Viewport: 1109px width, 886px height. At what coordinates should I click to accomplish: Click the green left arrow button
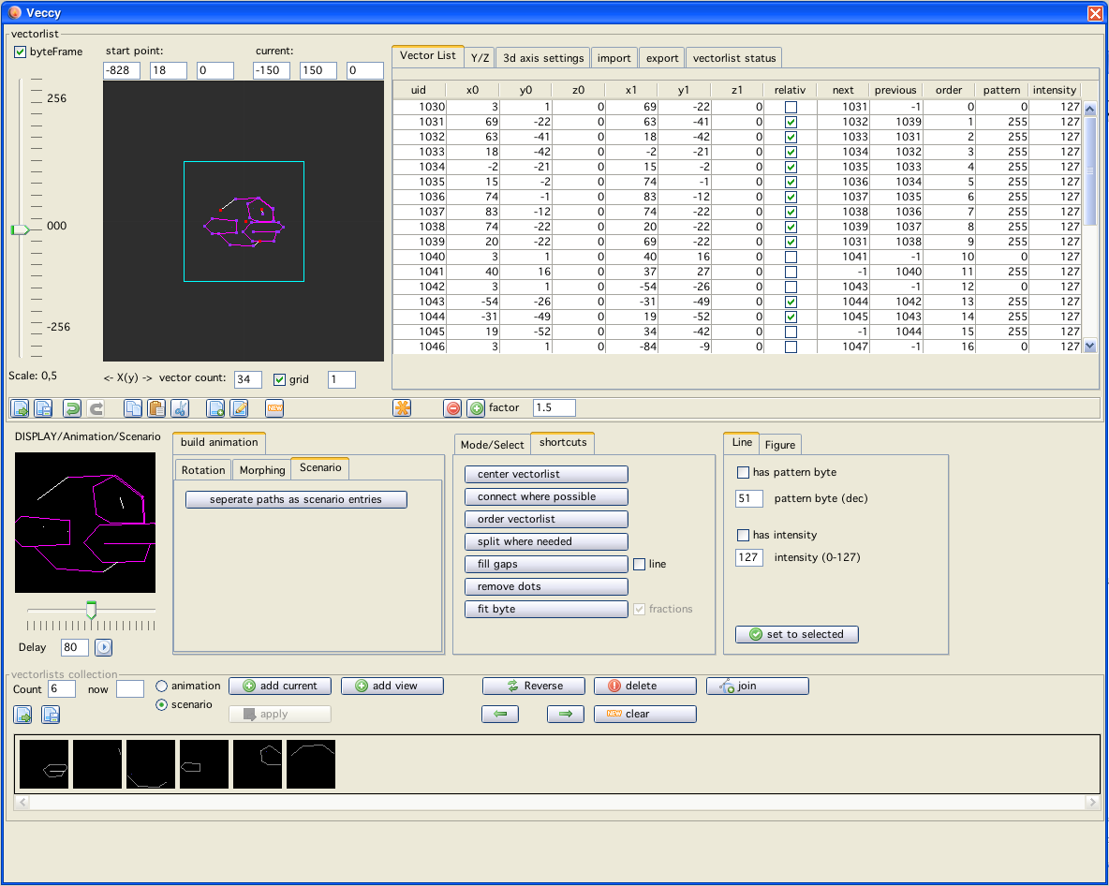(500, 714)
